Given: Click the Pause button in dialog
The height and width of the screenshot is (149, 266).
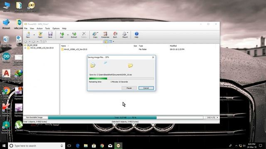Looking at the screenshot, I should tap(129, 88).
